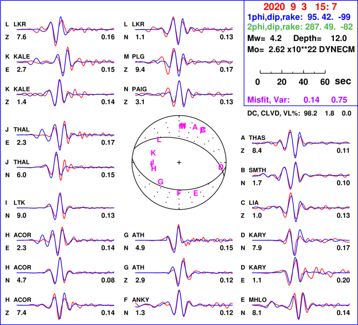Click the SMTH N waveform trace

point(301,176)
